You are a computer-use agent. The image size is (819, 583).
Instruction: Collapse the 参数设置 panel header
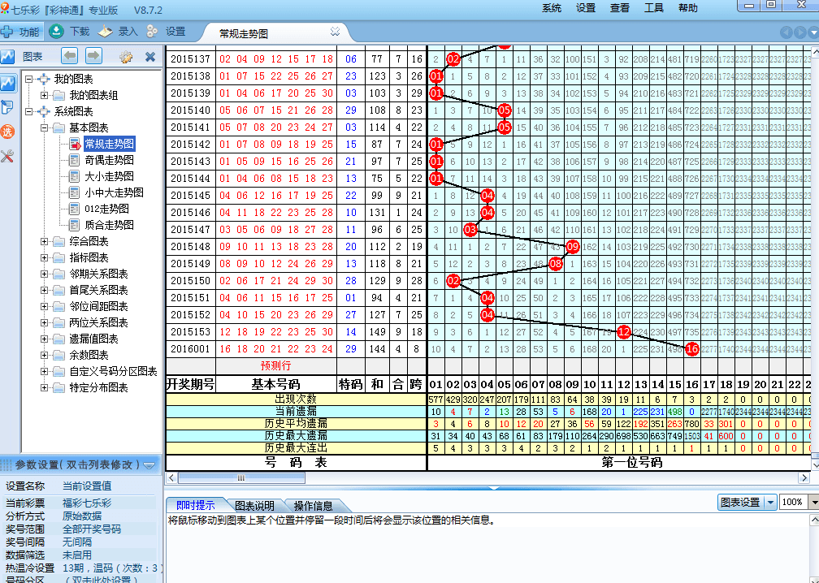coord(149,465)
